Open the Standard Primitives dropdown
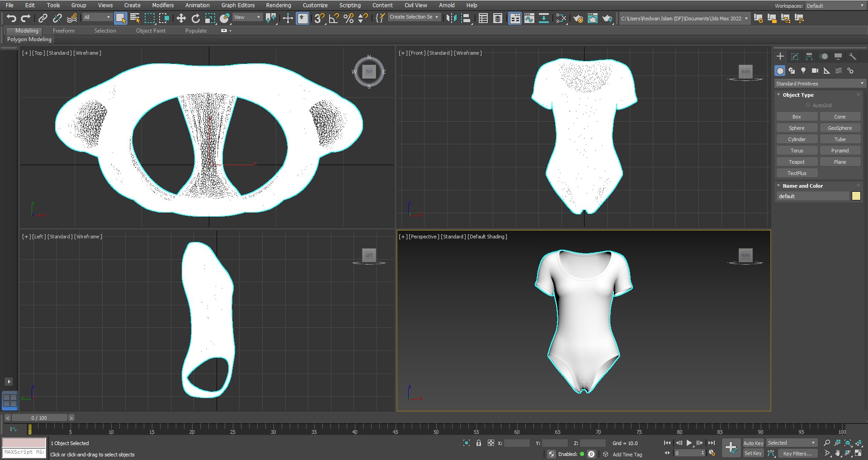This screenshot has height=460, width=868. click(820, 84)
